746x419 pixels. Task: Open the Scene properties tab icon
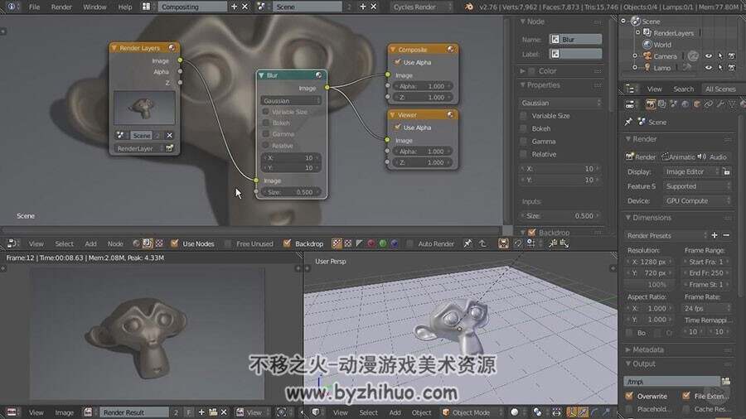pos(673,104)
